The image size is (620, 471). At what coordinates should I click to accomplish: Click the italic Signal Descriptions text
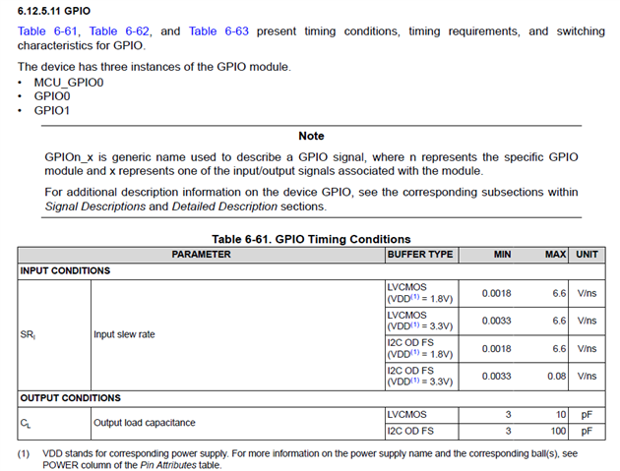coord(95,206)
